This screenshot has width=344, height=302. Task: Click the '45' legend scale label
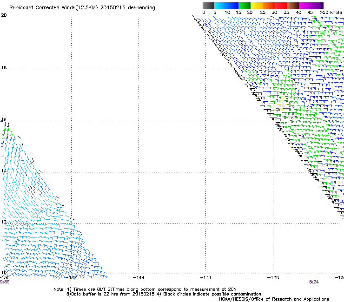point(310,13)
